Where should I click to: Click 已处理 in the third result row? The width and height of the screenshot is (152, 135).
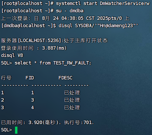[72, 108]
